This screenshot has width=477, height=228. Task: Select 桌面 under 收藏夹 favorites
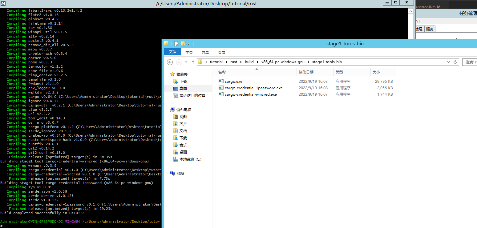(x=183, y=89)
